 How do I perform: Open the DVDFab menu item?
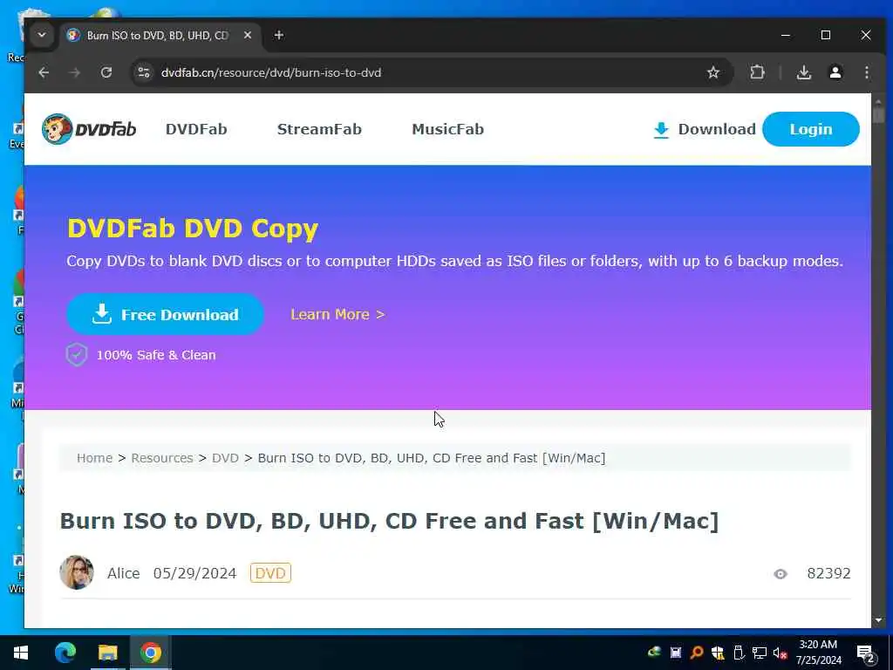(x=196, y=129)
